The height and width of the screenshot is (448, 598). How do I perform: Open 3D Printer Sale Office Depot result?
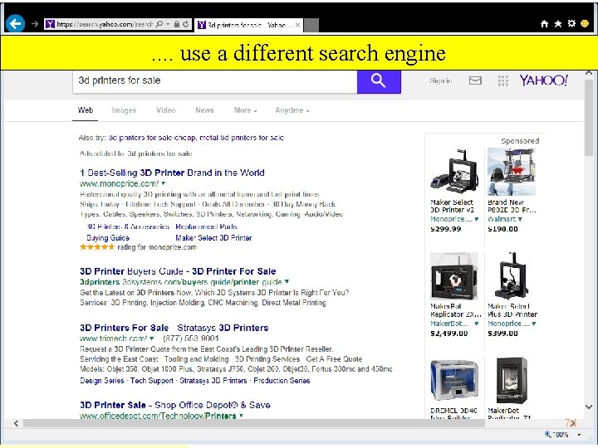175,405
